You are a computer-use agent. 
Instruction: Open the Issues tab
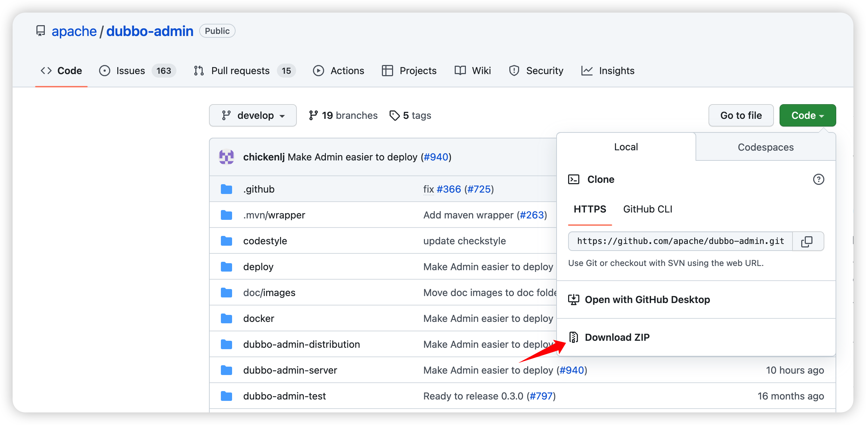pos(130,71)
